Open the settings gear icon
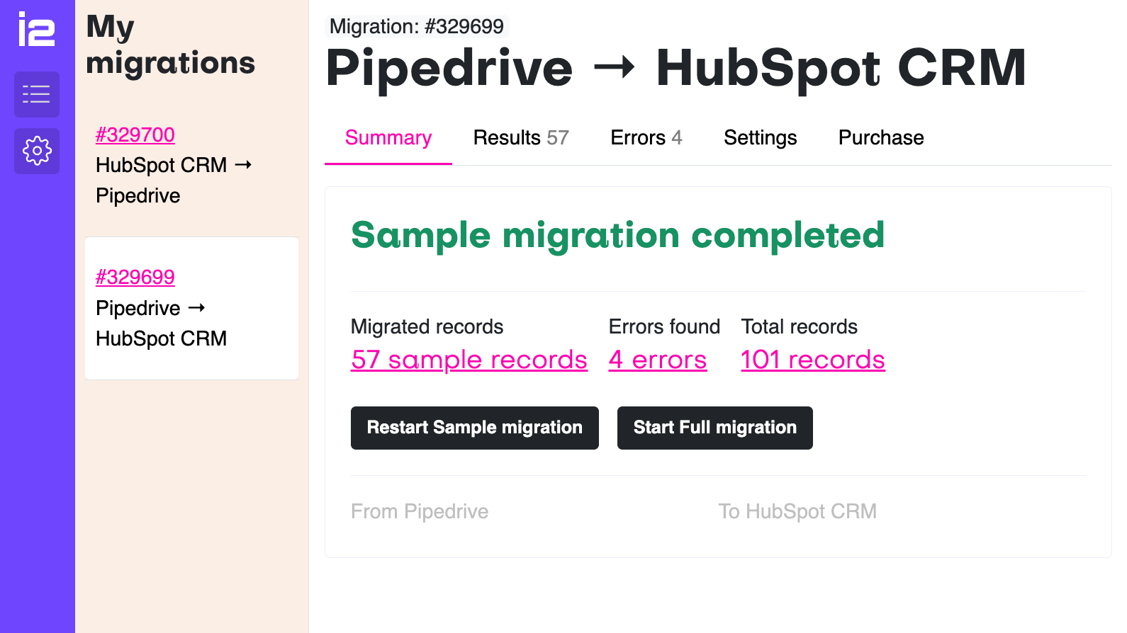Viewport: 1127px width, 633px height. tap(37, 151)
